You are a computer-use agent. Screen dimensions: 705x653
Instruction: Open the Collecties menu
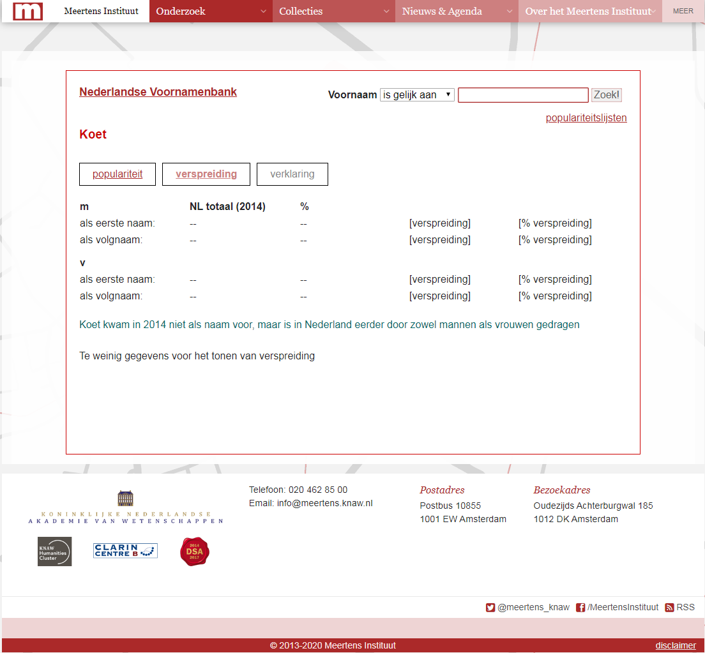coord(334,11)
